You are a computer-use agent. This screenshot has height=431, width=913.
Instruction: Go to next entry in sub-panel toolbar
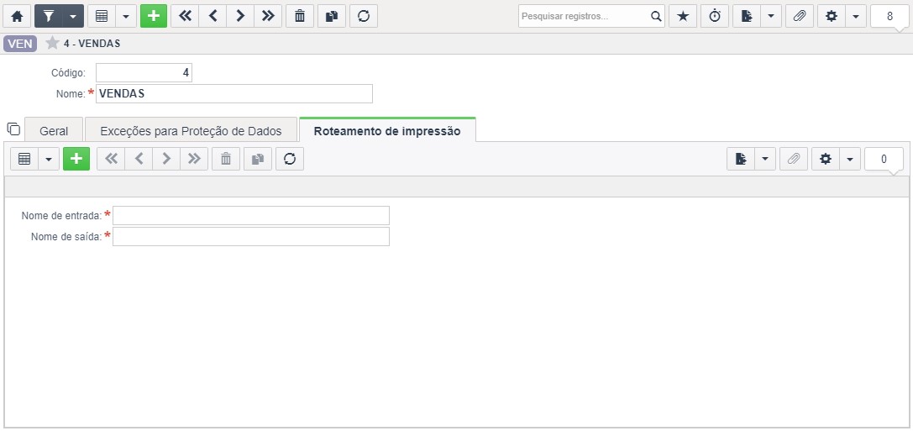[166, 159]
